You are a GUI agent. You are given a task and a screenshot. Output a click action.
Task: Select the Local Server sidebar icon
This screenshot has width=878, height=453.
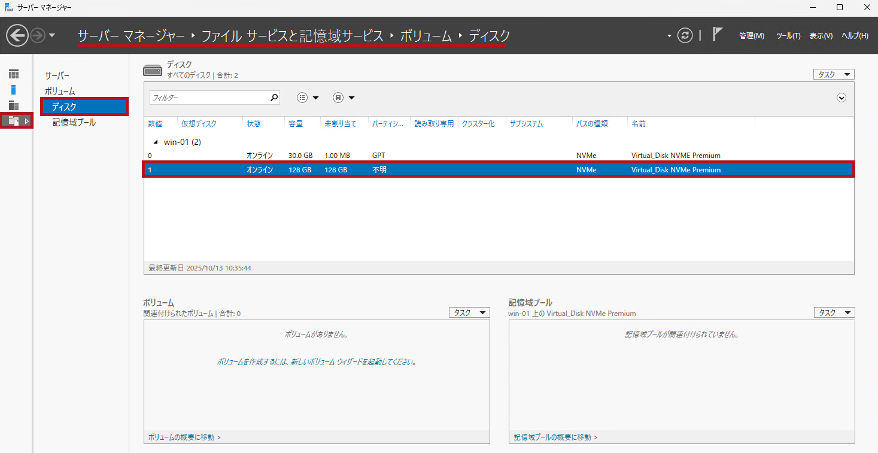click(x=14, y=90)
